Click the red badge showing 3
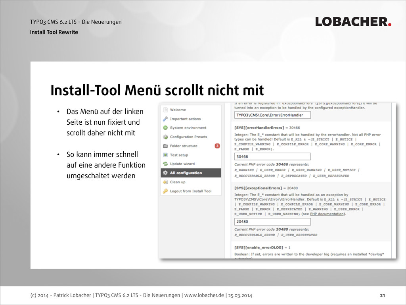 [x=217, y=146]
